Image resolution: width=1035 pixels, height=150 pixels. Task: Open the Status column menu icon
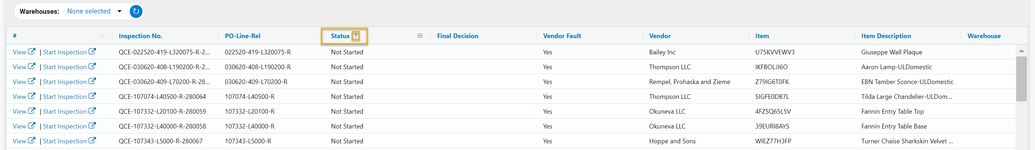420,36
